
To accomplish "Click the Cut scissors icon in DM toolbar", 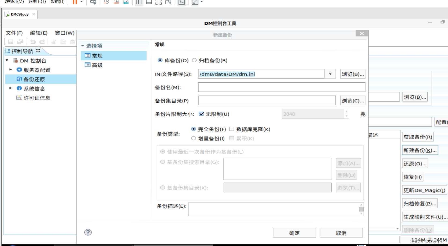I will tap(54, 42).
